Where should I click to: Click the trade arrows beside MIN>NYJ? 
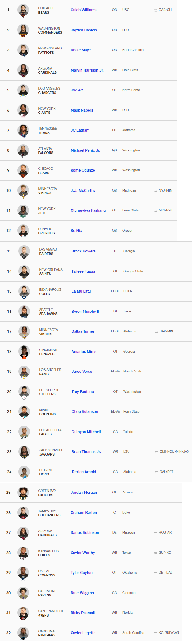(155, 211)
